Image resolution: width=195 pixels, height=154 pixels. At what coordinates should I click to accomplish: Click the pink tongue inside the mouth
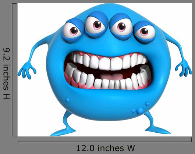(112, 77)
